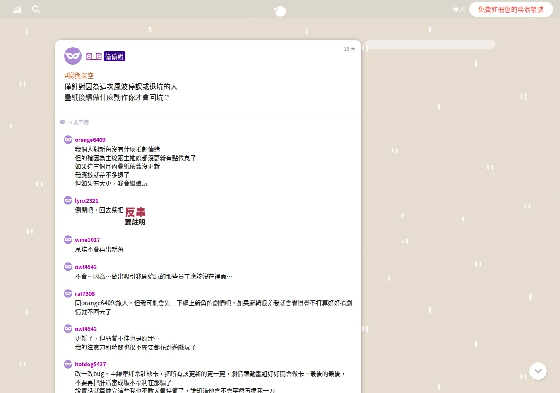Open owl4542 name above the 不會…因為 reply
Screen dimensions: 560x393
click(86, 267)
